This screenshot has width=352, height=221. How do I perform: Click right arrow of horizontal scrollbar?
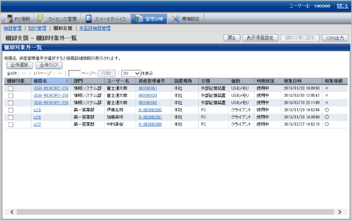(x=340, y=212)
